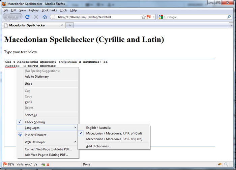Click the status bar magnifier icon

pos(226,164)
